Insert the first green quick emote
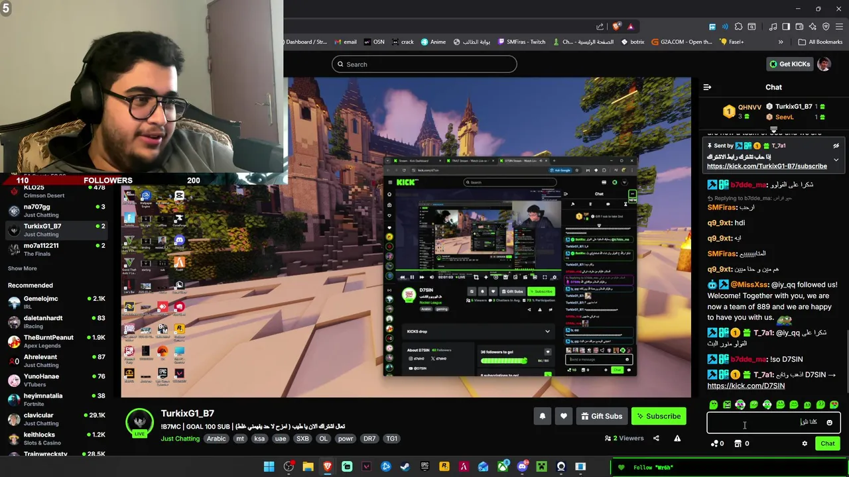Screen dimensions: 849x477 pyautogui.click(x=713, y=405)
